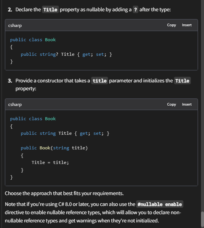The image size is (204, 228).
Task: Click the Title = title; assignment line
Action: (50, 162)
